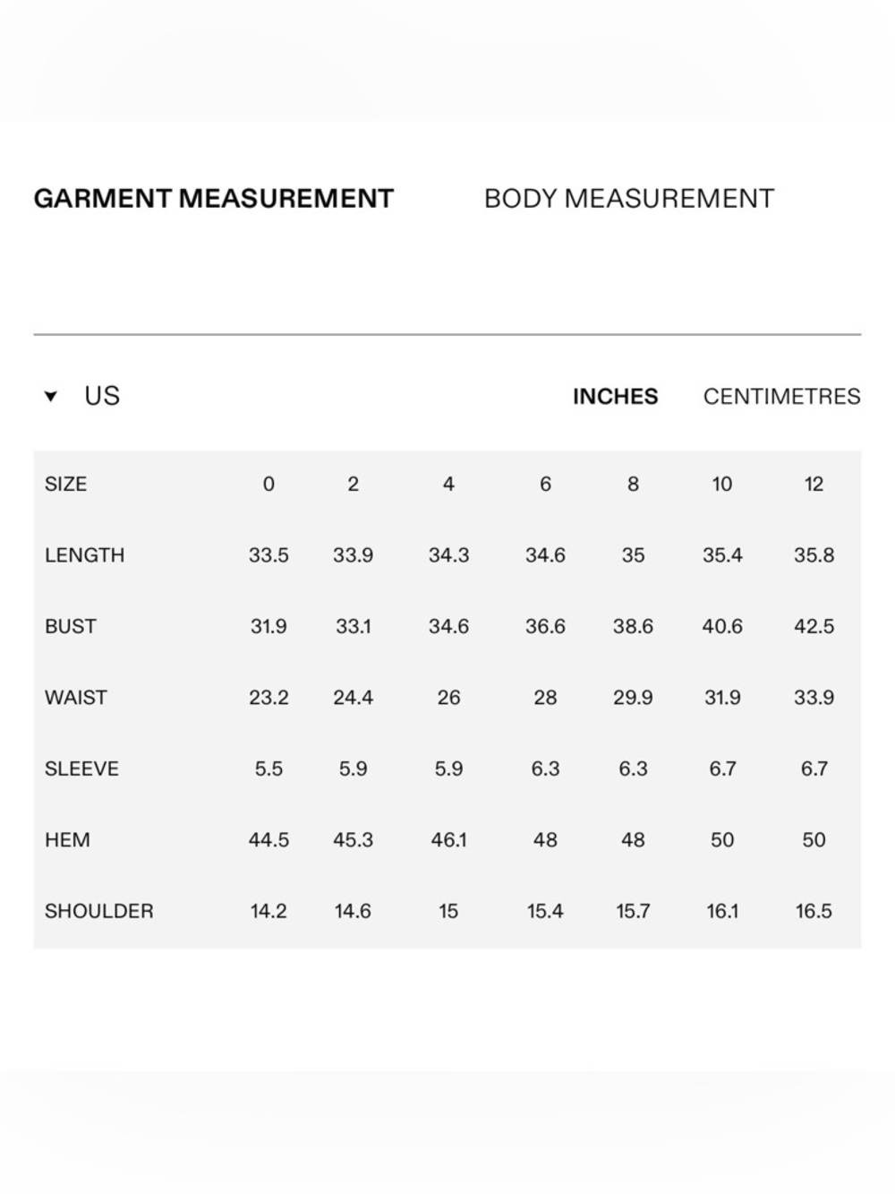
Task: Switch to the Body Measurement tab
Action: click(628, 198)
